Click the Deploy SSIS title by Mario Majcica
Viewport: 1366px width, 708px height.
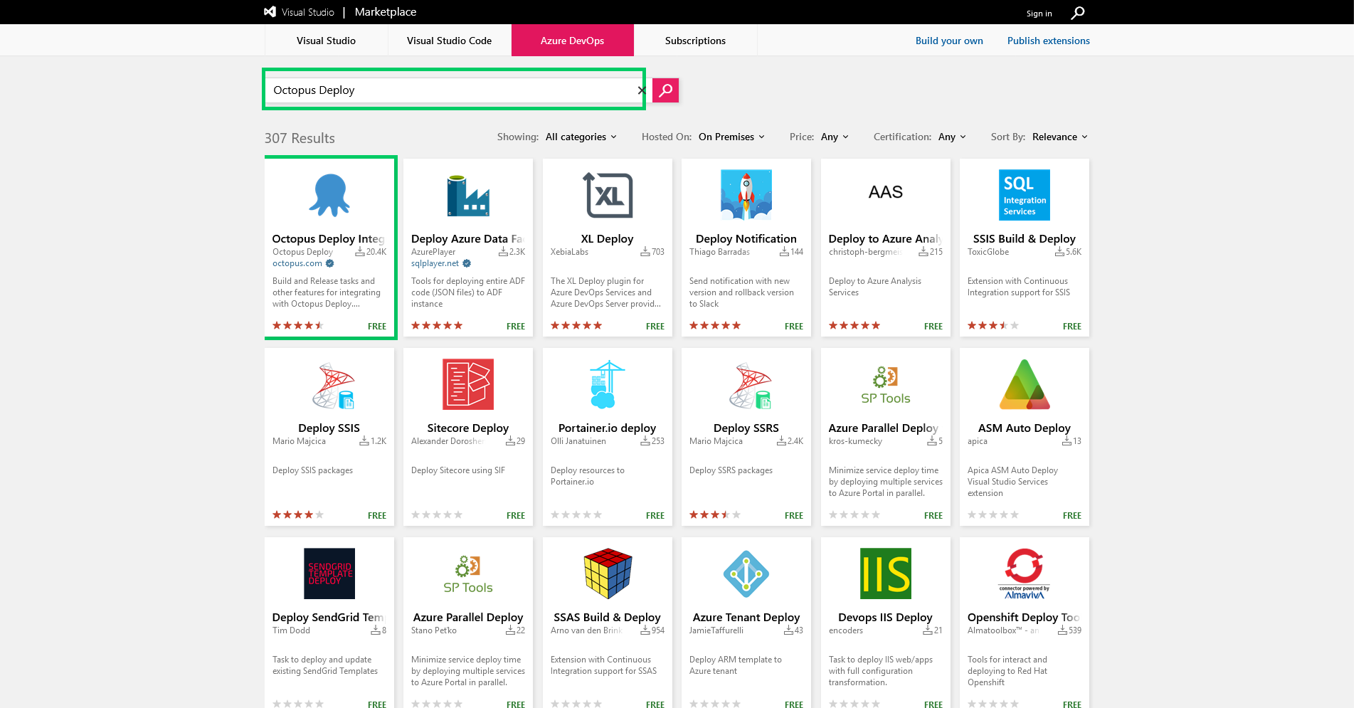click(x=329, y=428)
